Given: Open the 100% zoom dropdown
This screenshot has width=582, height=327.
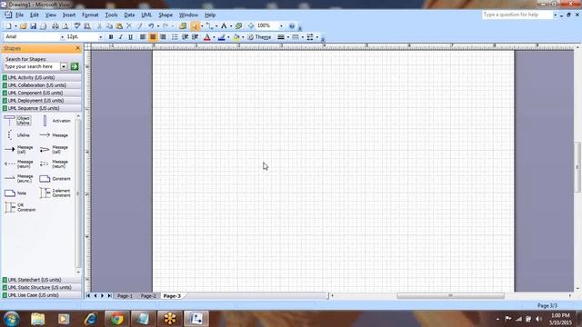Looking at the screenshot, I should (x=281, y=26).
